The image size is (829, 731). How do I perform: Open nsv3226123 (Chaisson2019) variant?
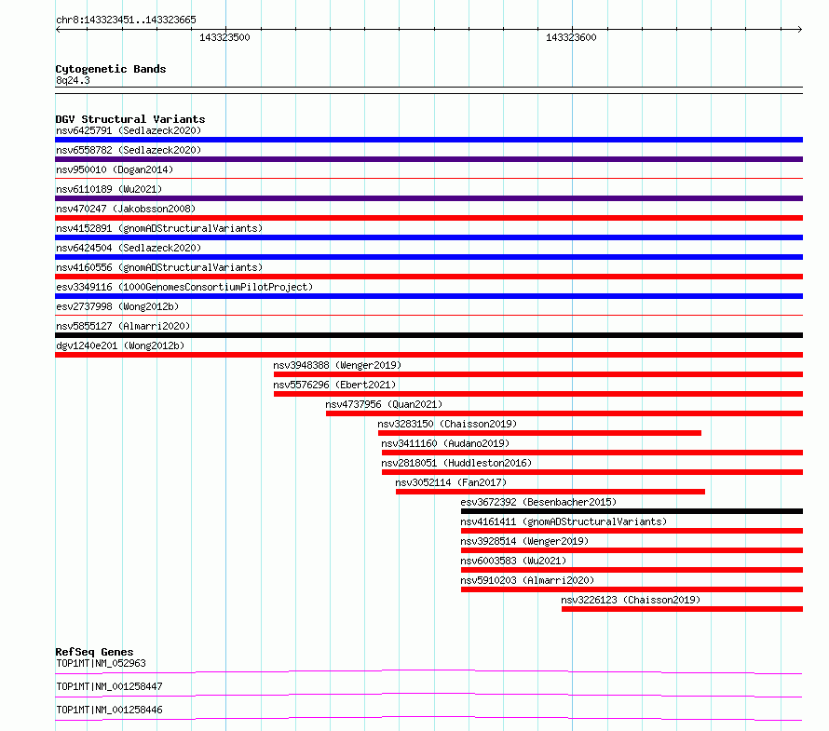pos(631,600)
